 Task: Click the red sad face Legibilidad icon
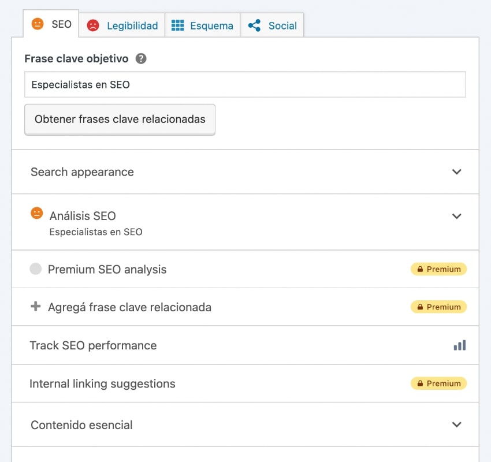coord(92,25)
